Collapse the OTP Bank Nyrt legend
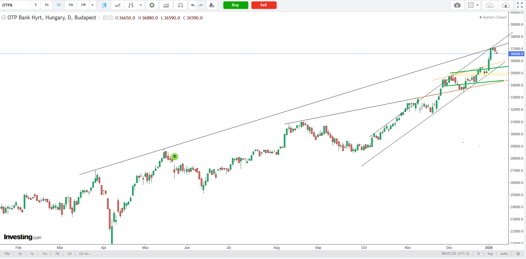526x259 pixels. [4, 18]
